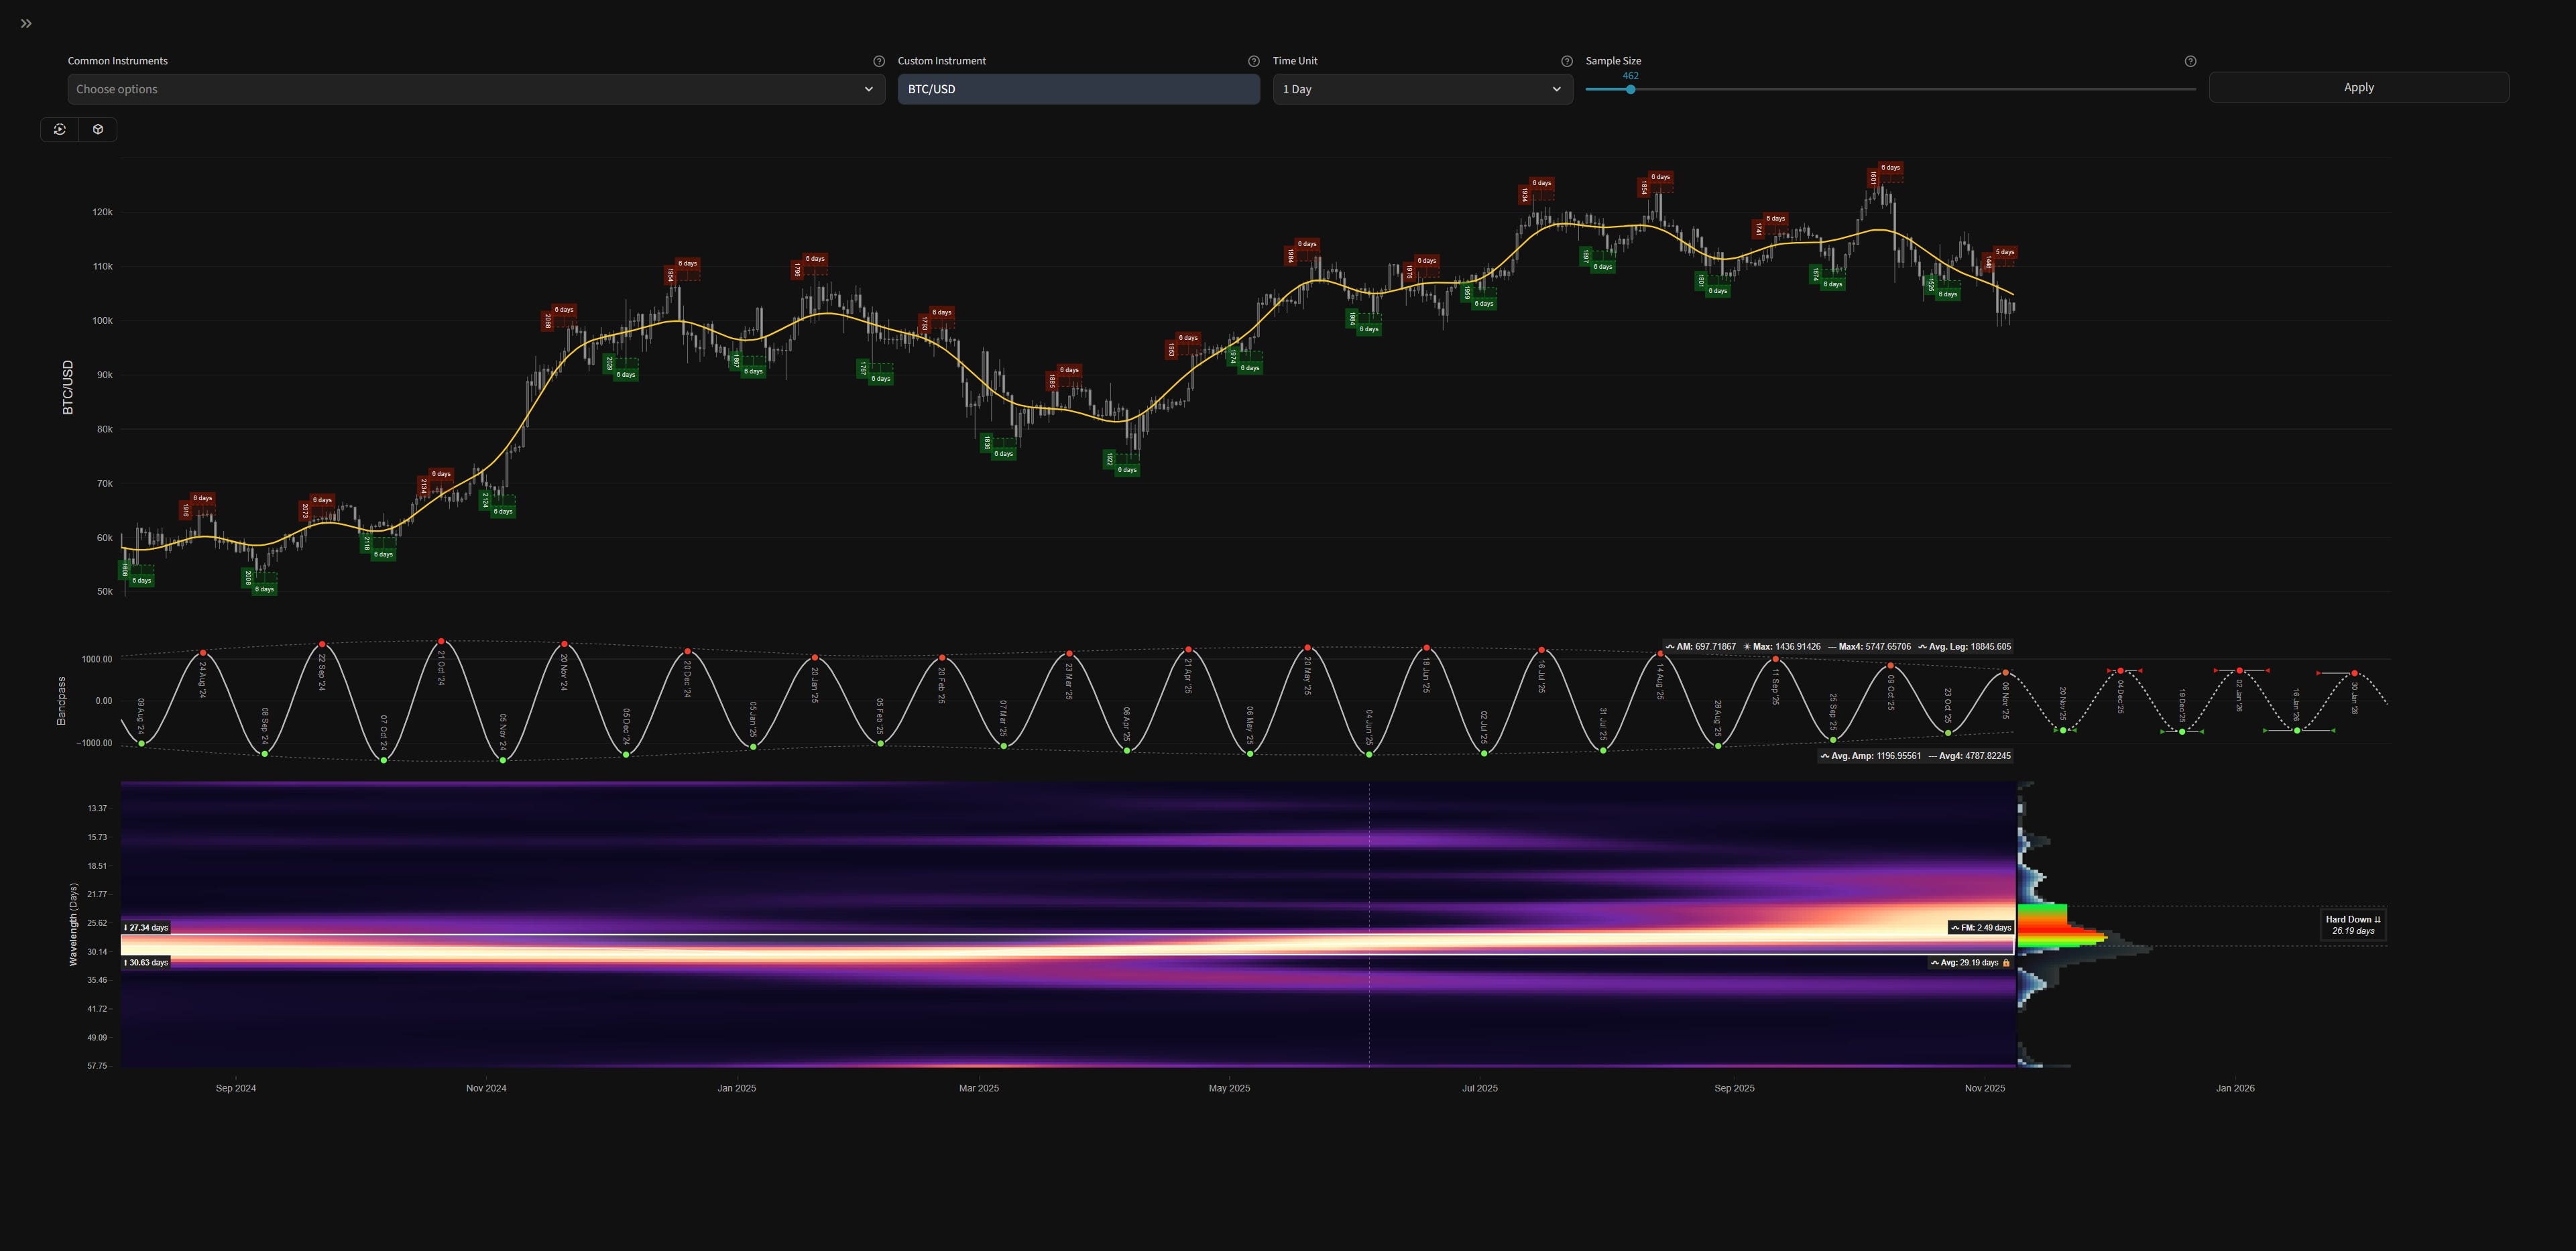Click the Sample Size slider handle

(1630, 89)
